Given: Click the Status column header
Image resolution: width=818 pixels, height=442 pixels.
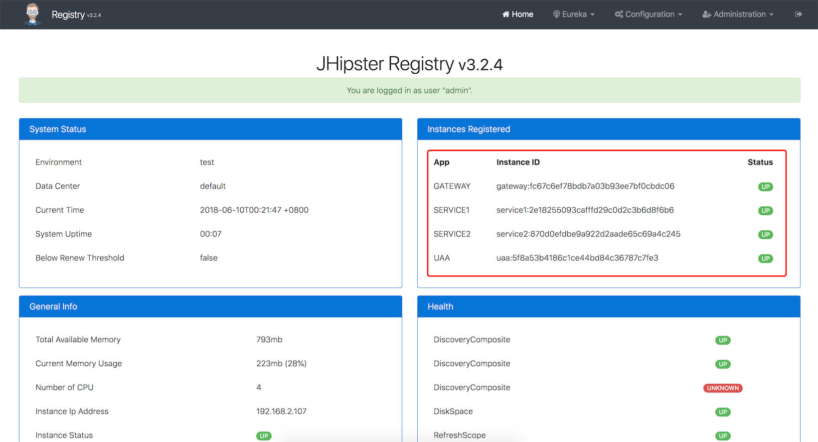Looking at the screenshot, I should pos(760,162).
